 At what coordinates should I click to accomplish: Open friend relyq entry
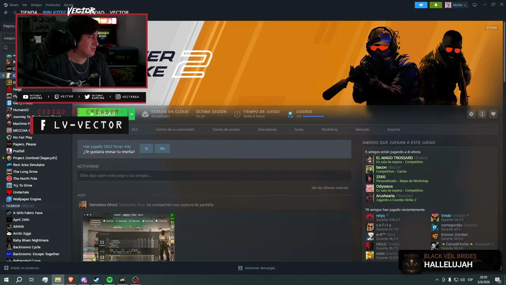coord(383,217)
